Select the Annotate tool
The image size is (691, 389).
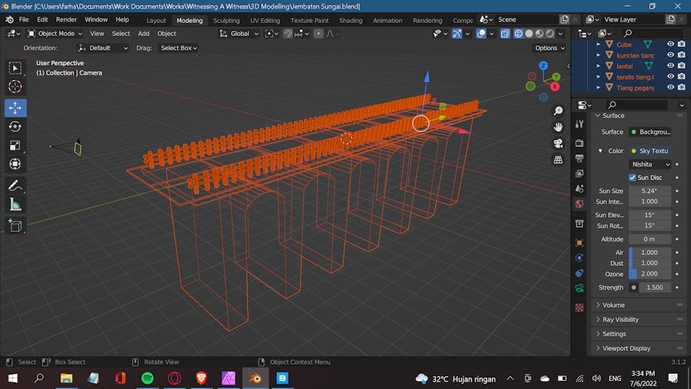(15, 185)
